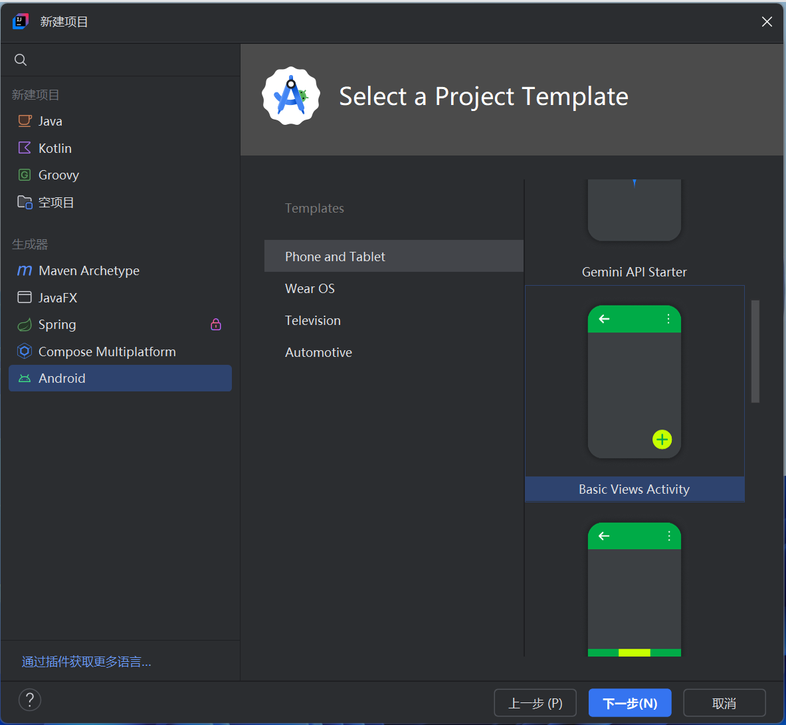Pick Spring generator entry

click(x=120, y=324)
